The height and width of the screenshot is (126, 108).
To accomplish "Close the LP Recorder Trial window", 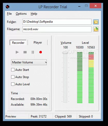I will tap(96, 6).
